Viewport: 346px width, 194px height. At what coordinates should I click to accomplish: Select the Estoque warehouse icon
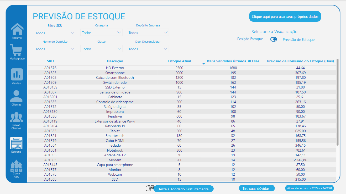17,143
